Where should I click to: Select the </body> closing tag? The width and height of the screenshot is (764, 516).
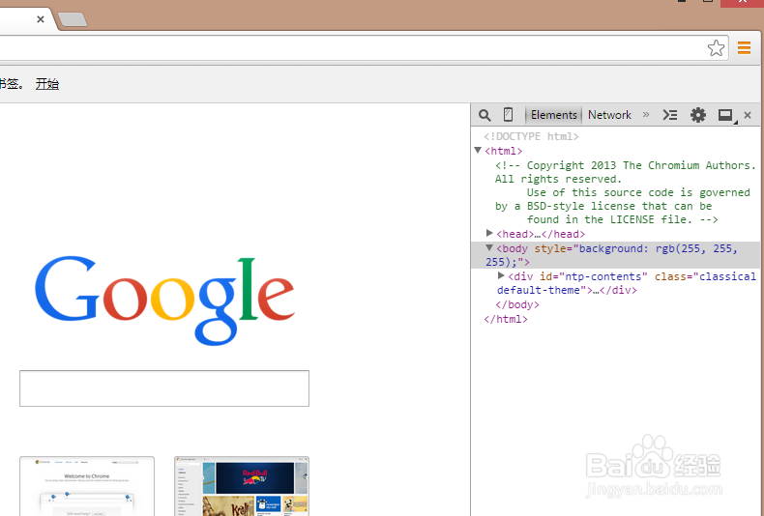click(x=517, y=304)
